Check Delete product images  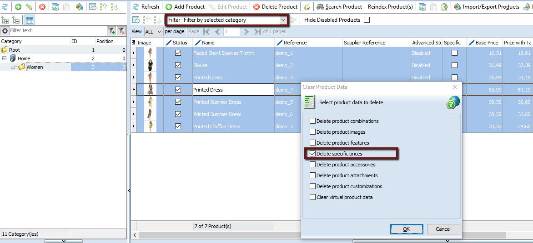[313, 132]
